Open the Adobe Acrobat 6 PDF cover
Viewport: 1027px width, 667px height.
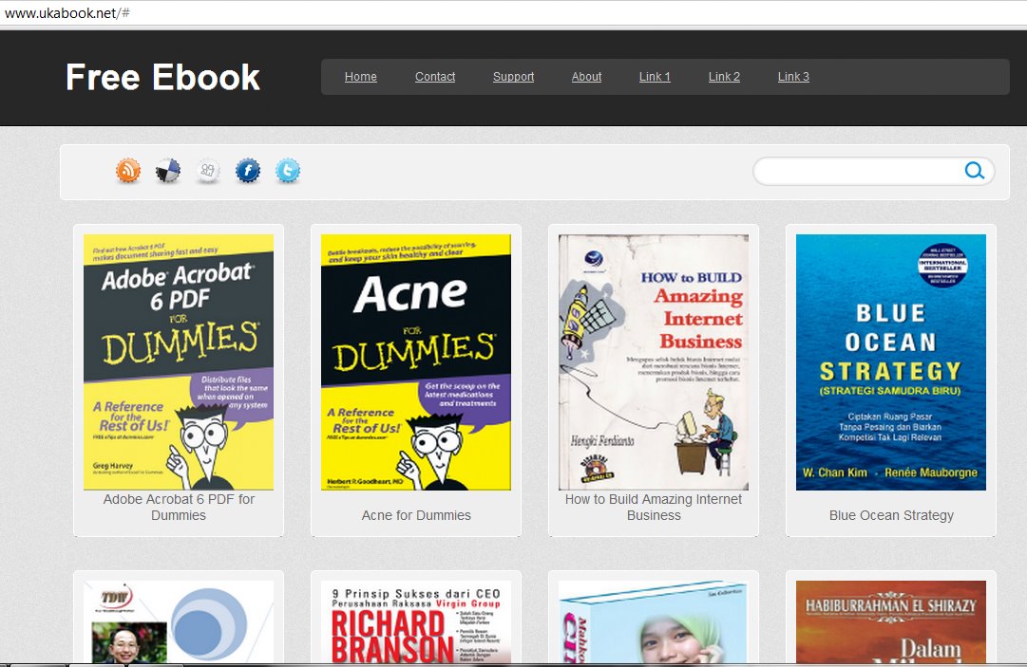[179, 362]
